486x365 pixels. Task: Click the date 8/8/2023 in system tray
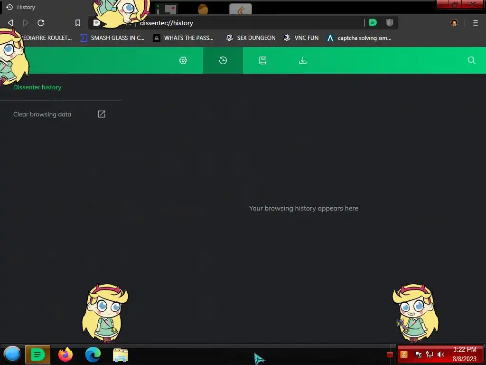tap(464, 359)
